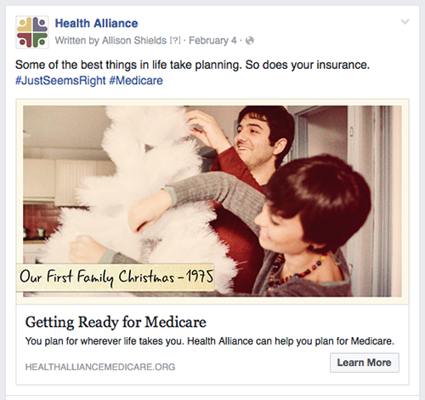The width and height of the screenshot is (425, 400).
Task: Click the Learn More button
Action: (x=365, y=363)
